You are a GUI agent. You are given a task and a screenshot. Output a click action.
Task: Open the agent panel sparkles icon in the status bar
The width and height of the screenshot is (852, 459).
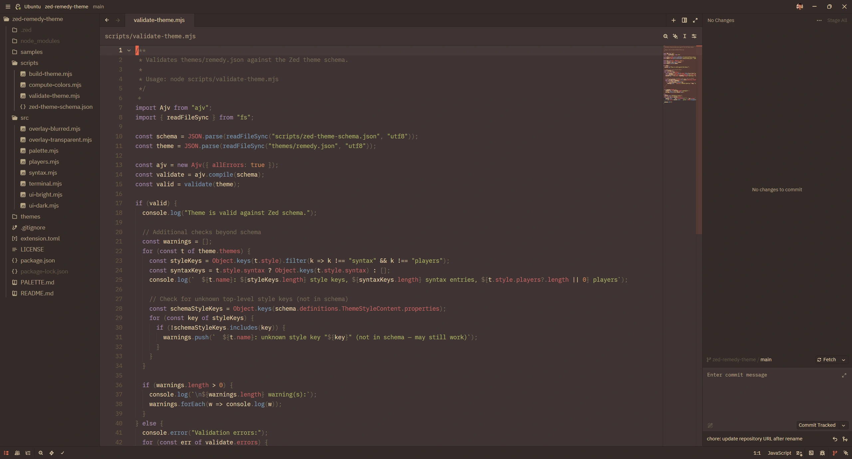[846, 453]
